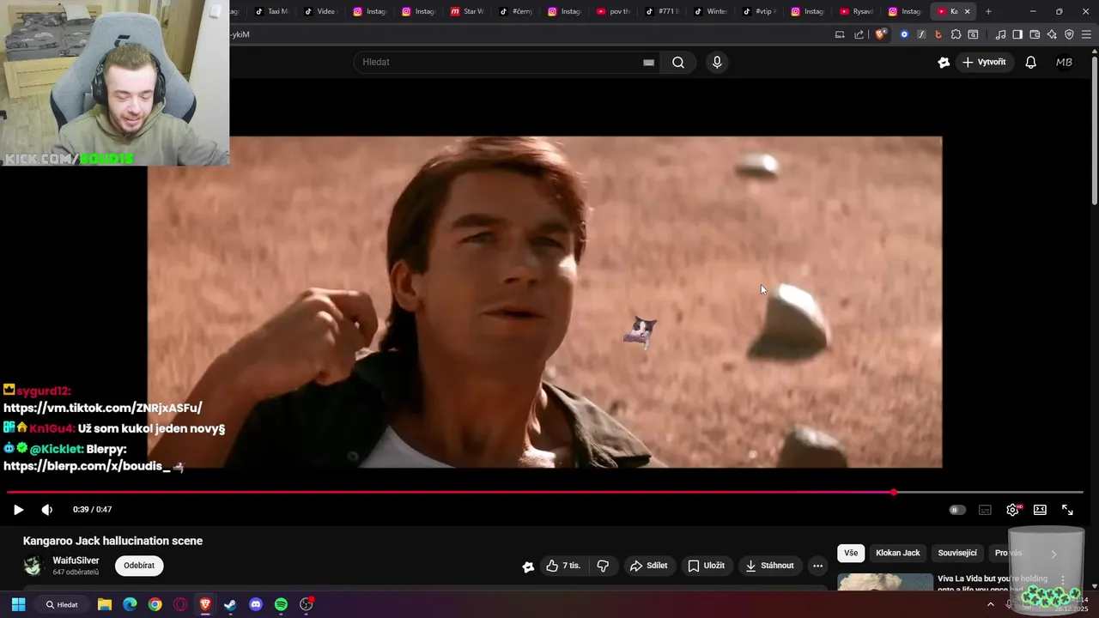Open the MB account avatar menu

tap(1064, 62)
